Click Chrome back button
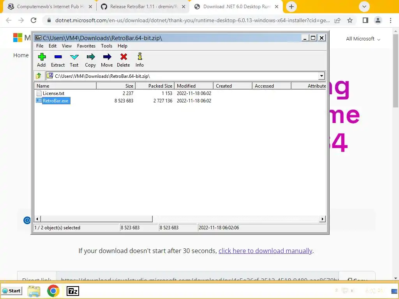 tap(9, 20)
